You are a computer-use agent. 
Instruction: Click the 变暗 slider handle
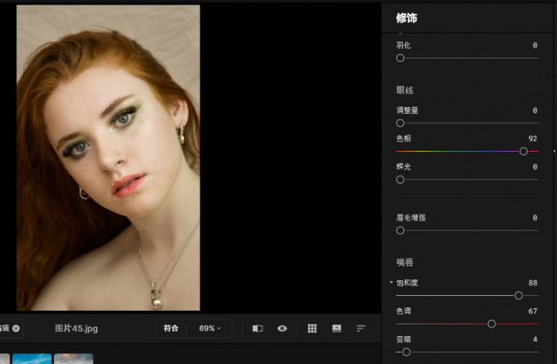point(405,352)
